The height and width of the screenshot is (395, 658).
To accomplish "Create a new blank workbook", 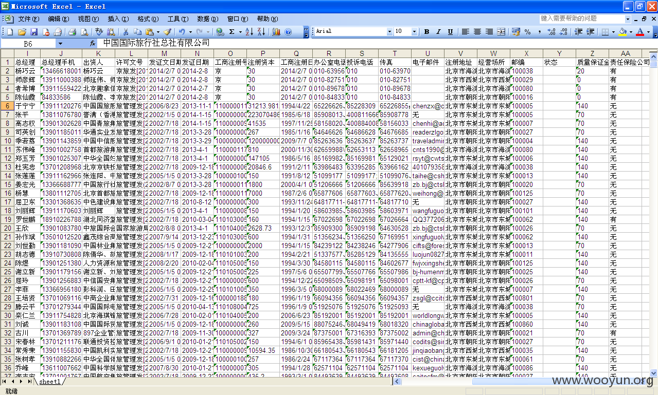I will pos(10,32).
